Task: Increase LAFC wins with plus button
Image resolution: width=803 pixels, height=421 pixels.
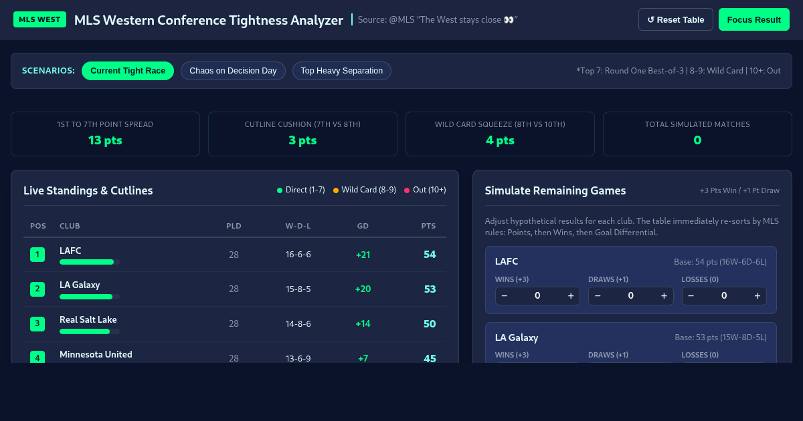Action: click(x=571, y=296)
